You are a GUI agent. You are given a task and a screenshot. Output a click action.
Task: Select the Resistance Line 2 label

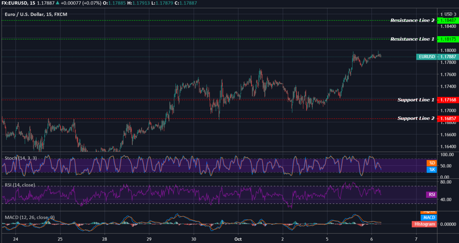(x=412, y=20)
